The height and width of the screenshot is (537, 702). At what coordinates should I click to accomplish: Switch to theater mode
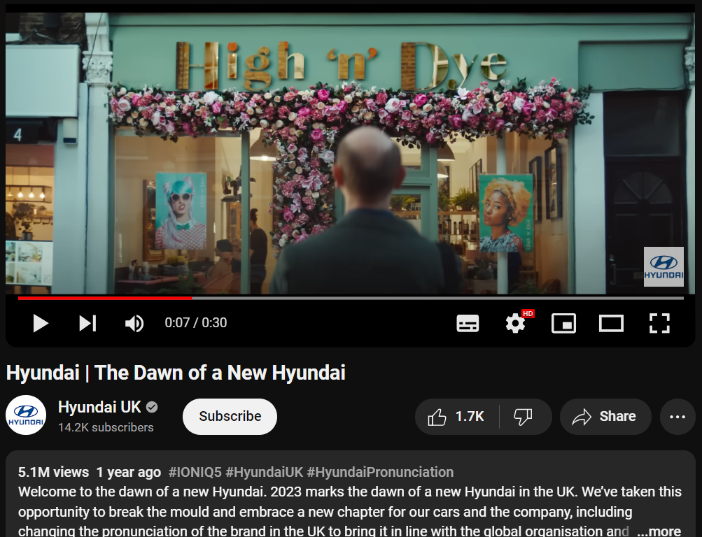[x=611, y=323]
